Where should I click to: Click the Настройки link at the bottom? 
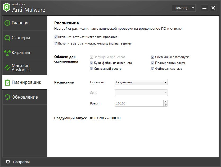tap(21, 162)
